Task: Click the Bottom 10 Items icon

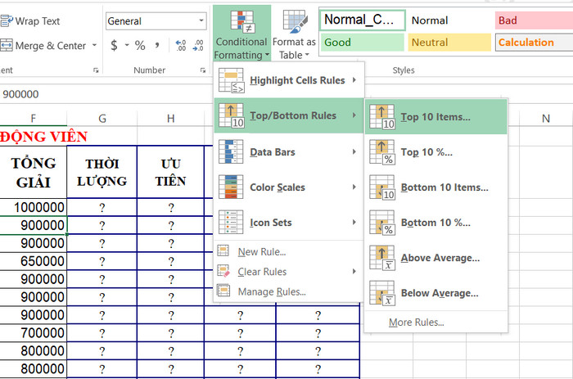Action: (382, 187)
